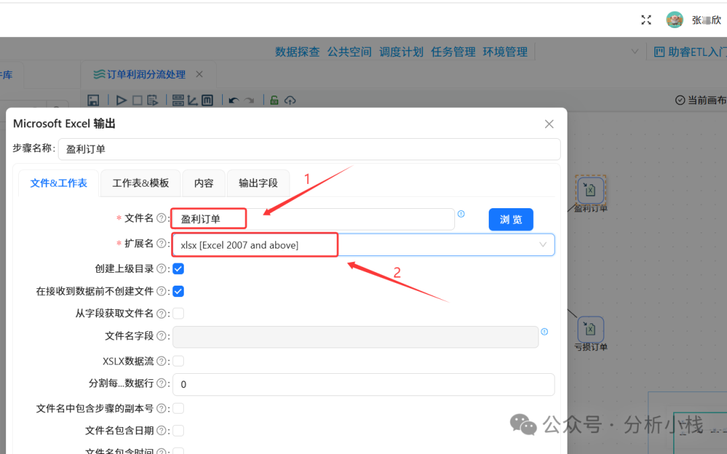Click the stacked rows layout icon
Screen dimensions: 727x454
pyautogui.click(x=178, y=100)
